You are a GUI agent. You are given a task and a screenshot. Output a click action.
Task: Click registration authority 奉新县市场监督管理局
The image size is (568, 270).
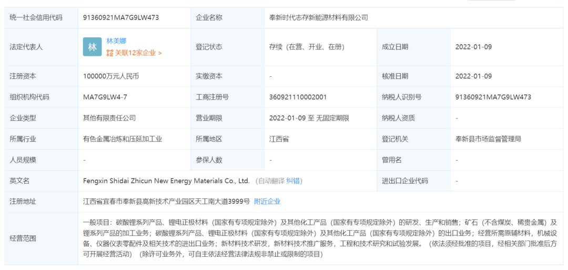[x=488, y=139]
